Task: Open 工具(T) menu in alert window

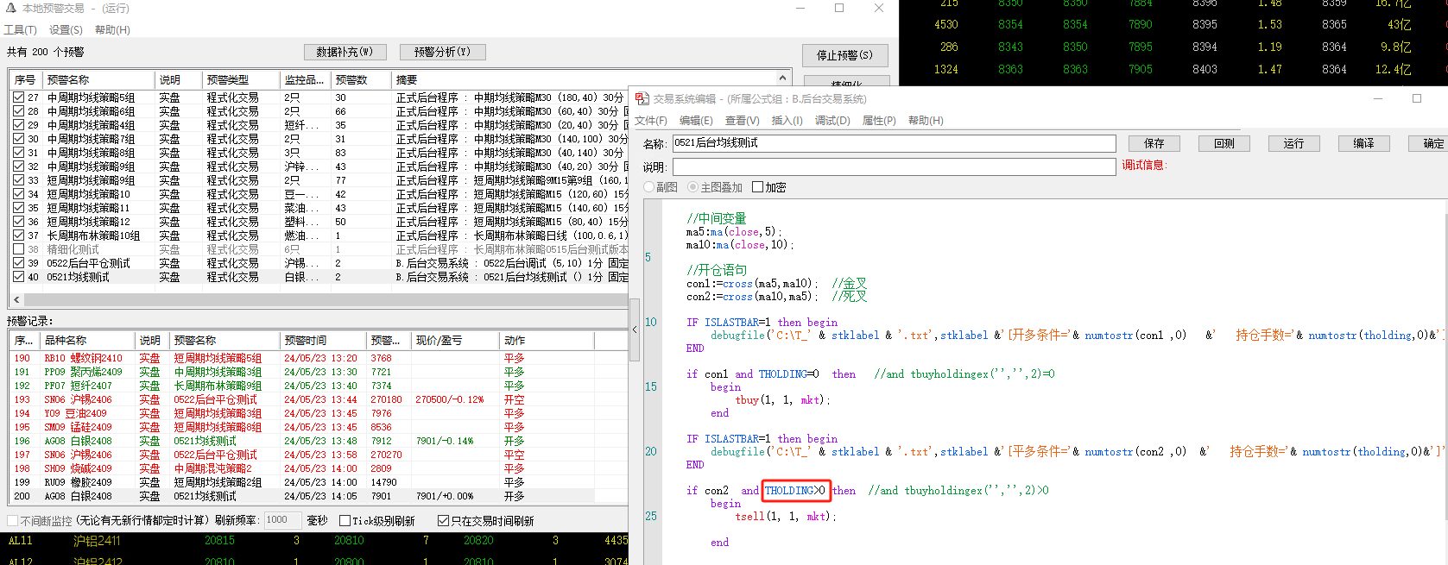Action: coord(21,30)
